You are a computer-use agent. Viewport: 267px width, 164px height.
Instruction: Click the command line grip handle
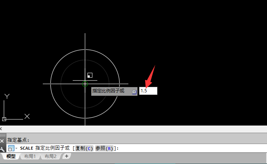coord(3,135)
